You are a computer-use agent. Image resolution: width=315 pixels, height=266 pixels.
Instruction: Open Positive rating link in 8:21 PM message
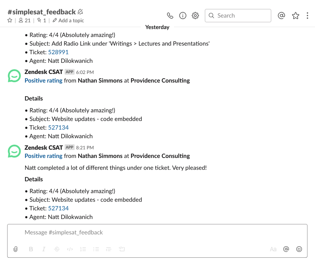[x=44, y=156]
